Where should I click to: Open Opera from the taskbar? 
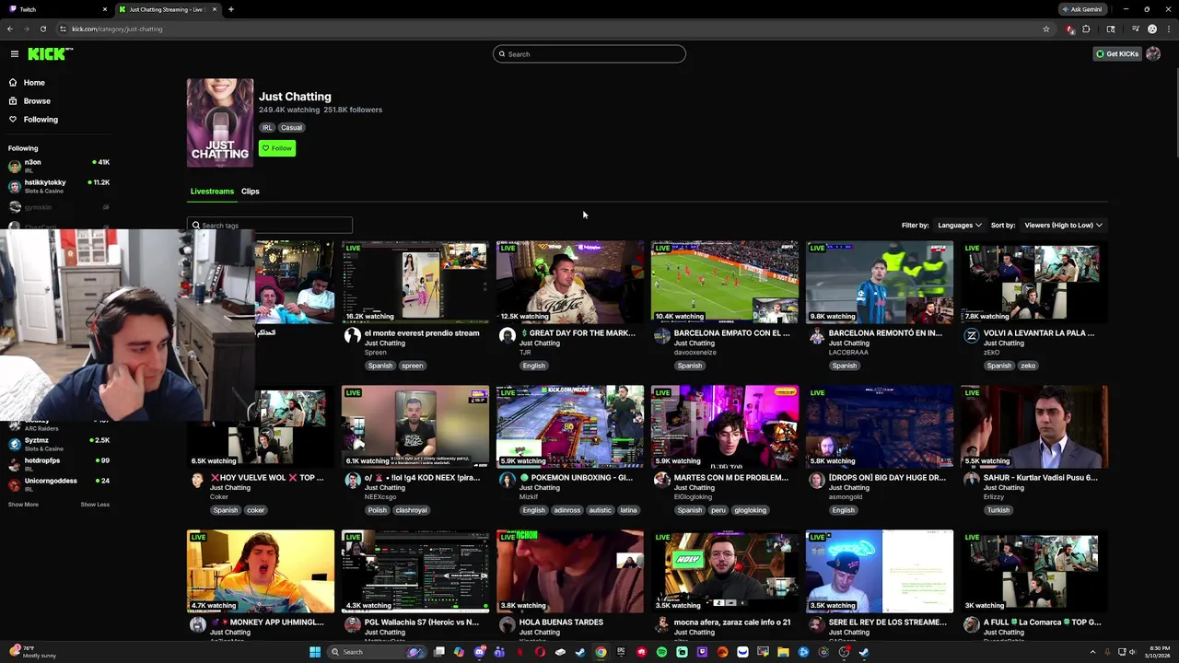point(540,652)
